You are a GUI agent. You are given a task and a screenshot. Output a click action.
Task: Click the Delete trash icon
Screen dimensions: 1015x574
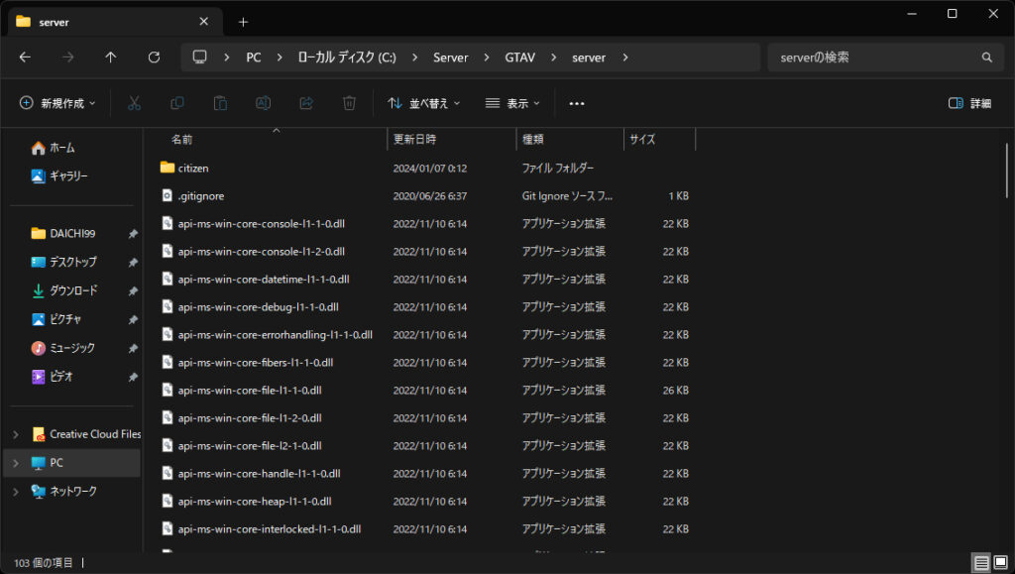(349, 103)
